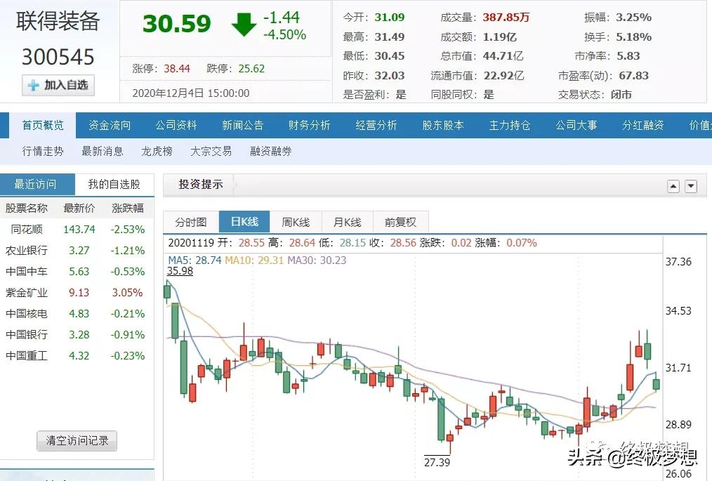
Task: Open the 财务分析 financial analysis menu
Action: pos(309,125)
